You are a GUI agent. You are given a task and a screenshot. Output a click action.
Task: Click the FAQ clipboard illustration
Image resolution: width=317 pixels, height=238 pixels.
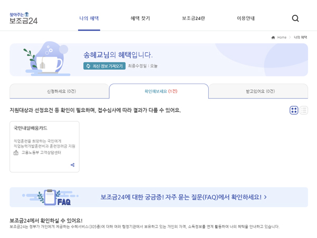(x=50, y=197)
